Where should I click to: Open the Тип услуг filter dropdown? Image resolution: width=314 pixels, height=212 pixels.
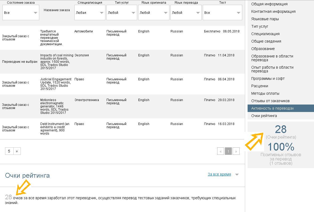coord(122,13)
